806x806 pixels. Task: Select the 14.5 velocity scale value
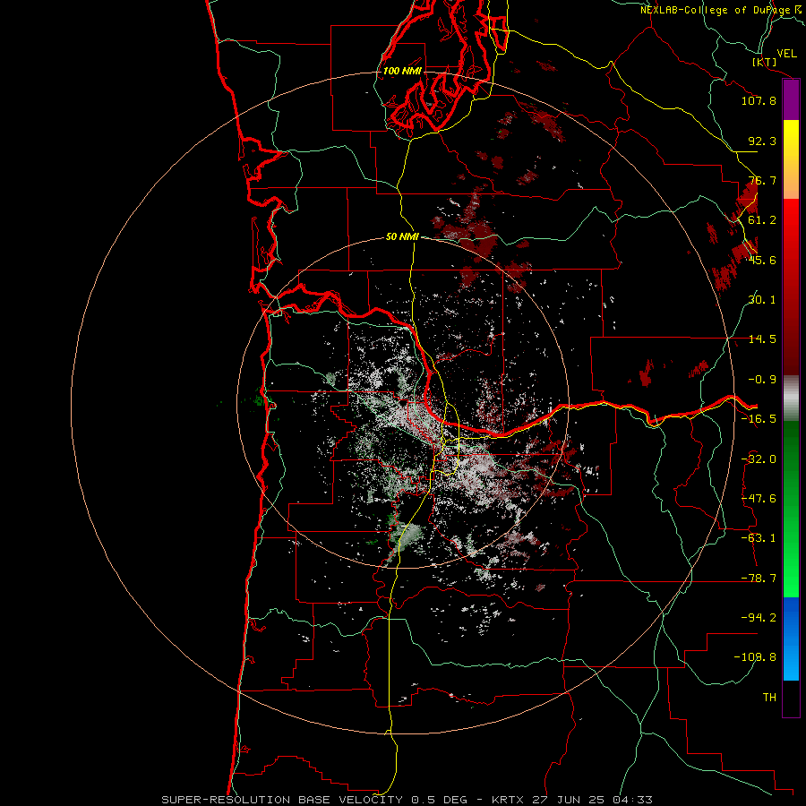point(762,339)
